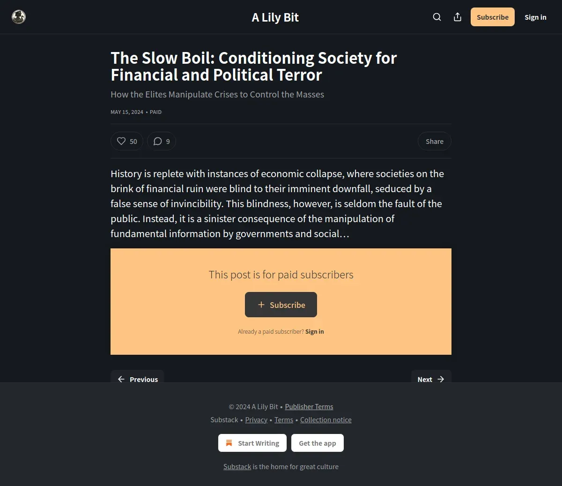
Task: Click the right arrow beside Next
Action: pyautogui.click(x=441, y=379)
